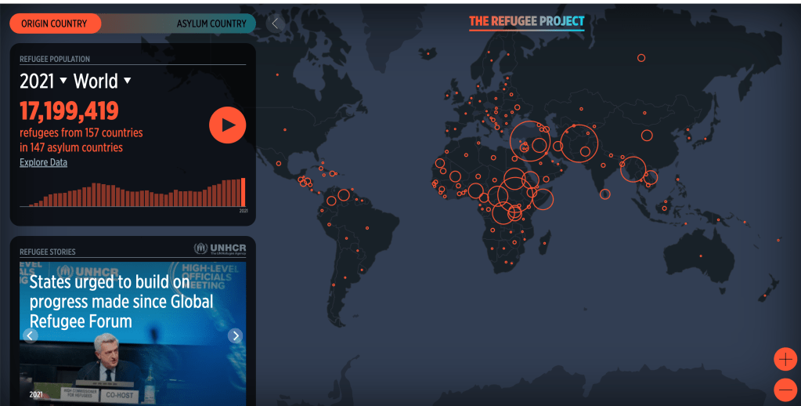Click The Refugee Project logo title

point(526,21)
